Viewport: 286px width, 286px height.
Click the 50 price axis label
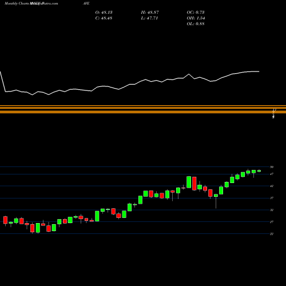[272, 167]
